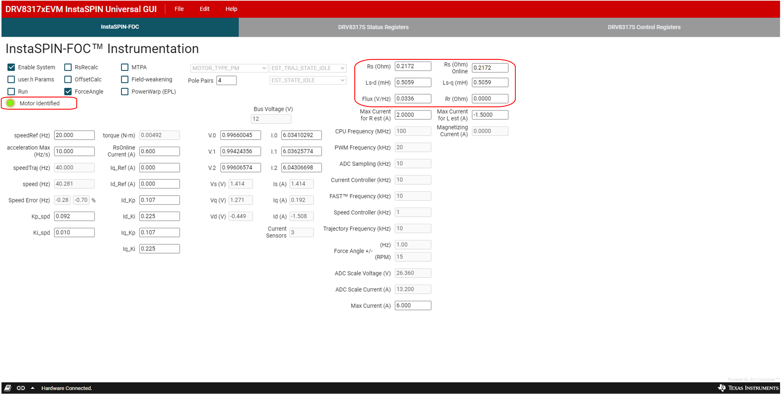Click the speedRef (Hz) input field
This screenshot has width=781, height=394.
click(74, 135)
